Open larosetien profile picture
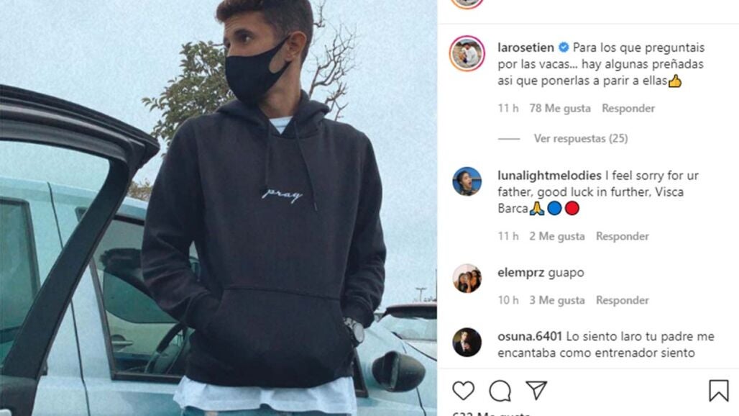Screen dimensions: 739x416 pyautogui.click(x=467, y=53)
